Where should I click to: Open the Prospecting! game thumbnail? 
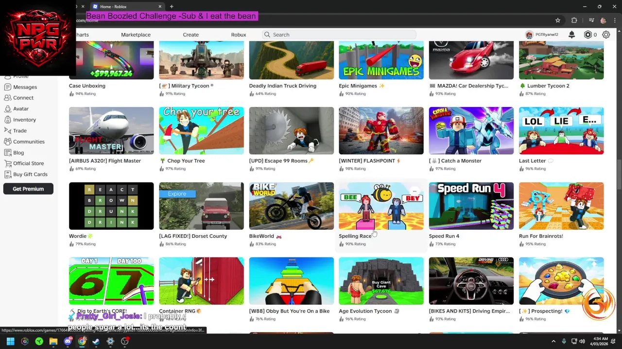pos(561,281)
